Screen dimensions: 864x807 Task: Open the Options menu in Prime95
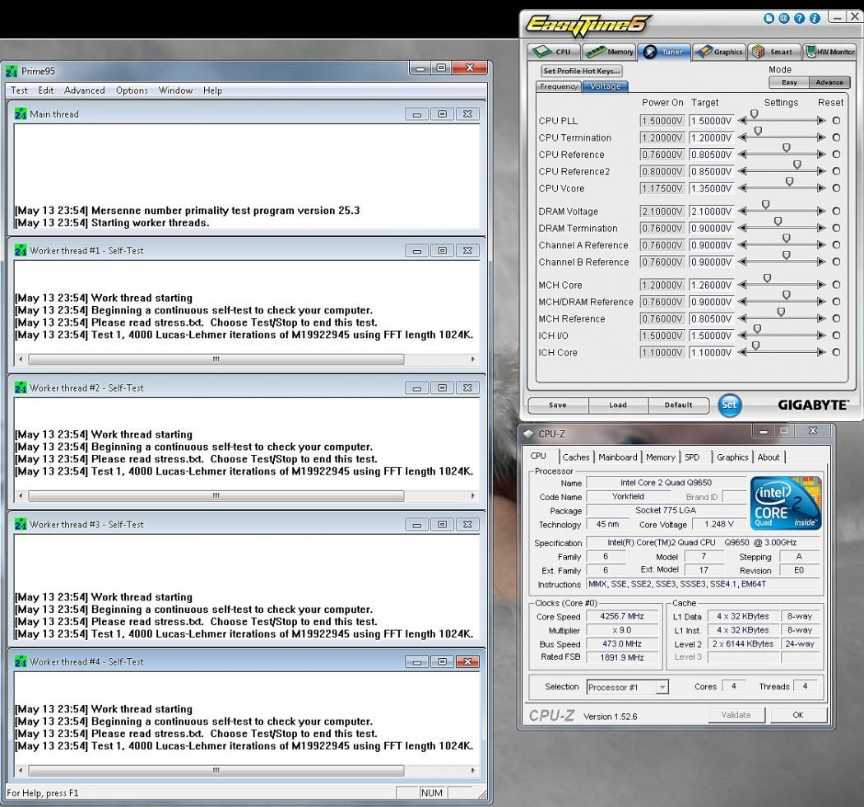[132, 90]
